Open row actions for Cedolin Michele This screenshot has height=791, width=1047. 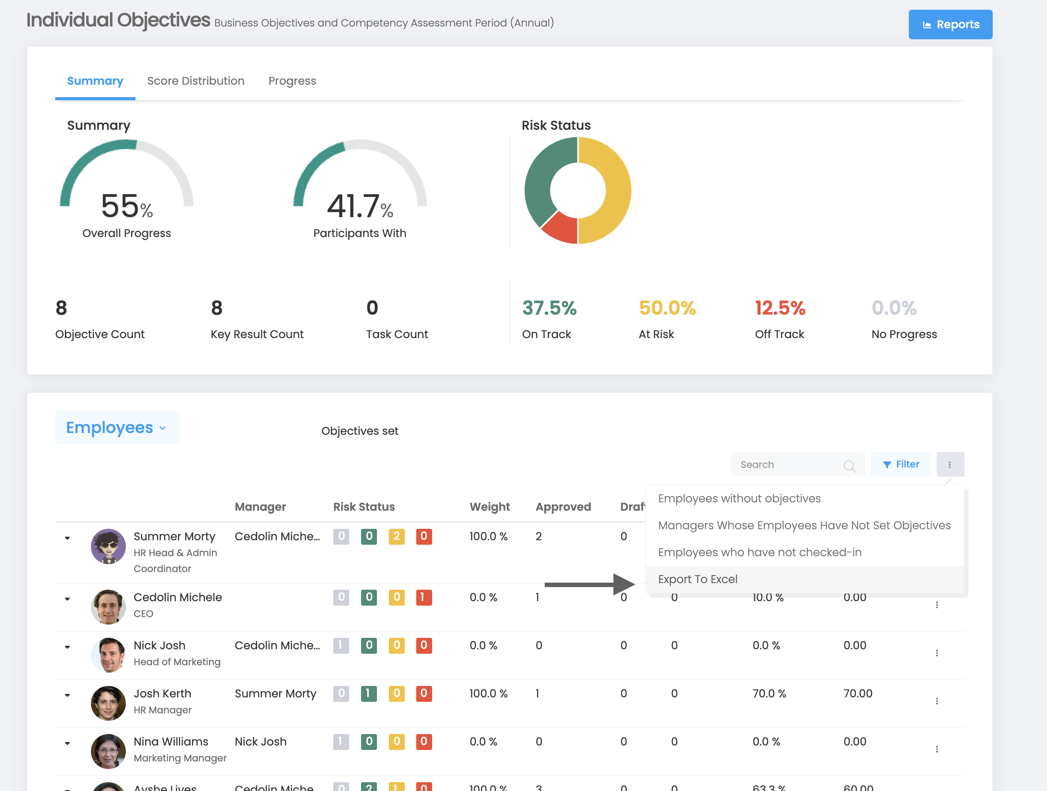[936, 604]
